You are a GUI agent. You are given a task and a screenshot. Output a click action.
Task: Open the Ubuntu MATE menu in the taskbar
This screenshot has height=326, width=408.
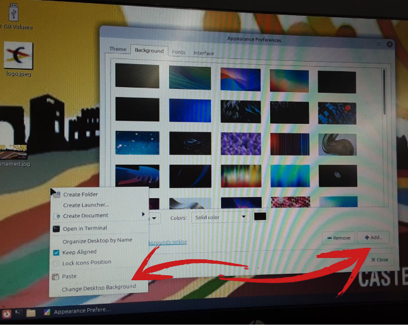click(6, 313)
